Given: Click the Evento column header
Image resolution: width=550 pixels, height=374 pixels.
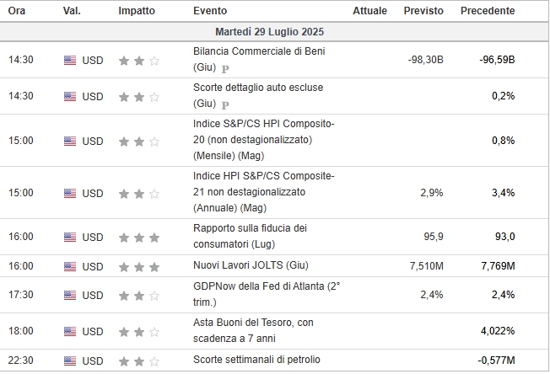Looking at the screenshot, I should (x=210, y=11).
